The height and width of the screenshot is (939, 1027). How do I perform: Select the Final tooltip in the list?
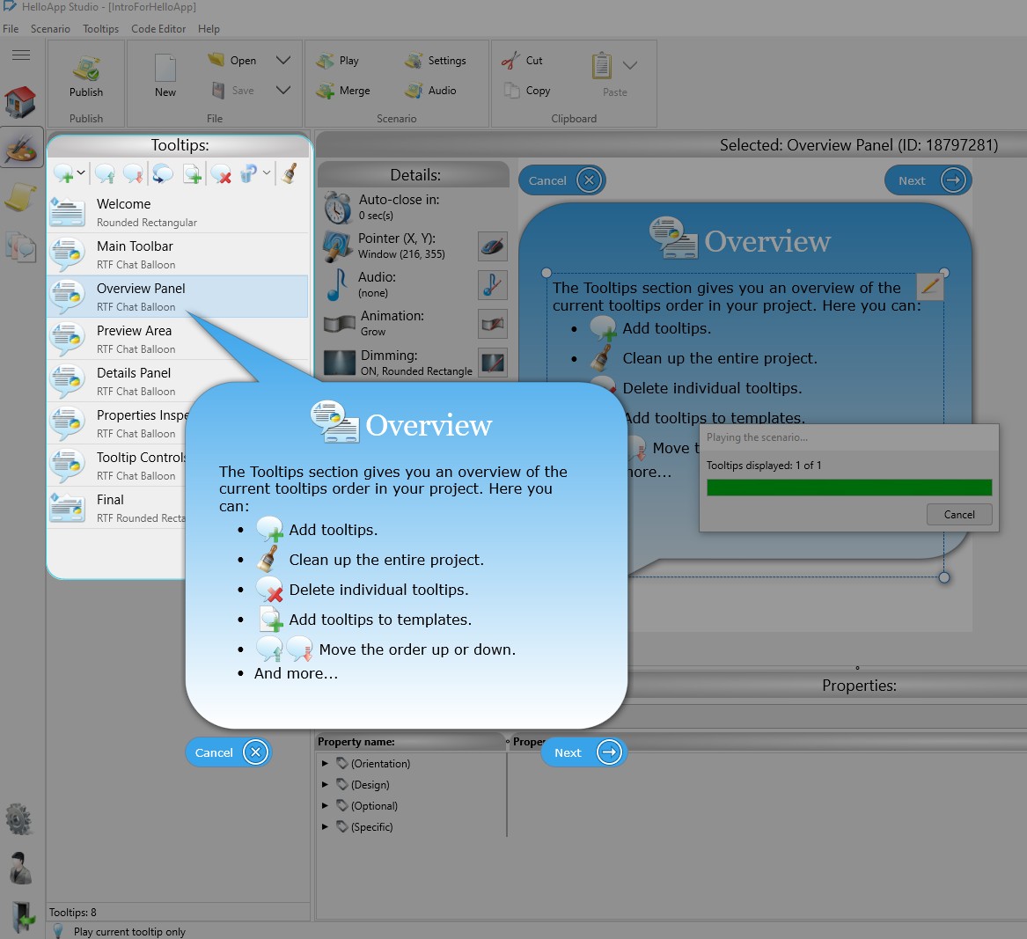(118, 508)
